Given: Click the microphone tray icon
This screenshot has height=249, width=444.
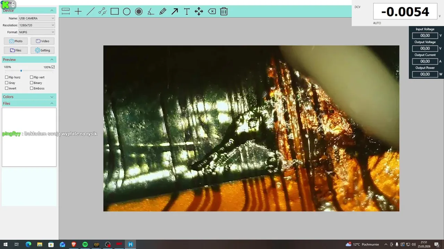Looking at the screenshot, I should [397, 245].
